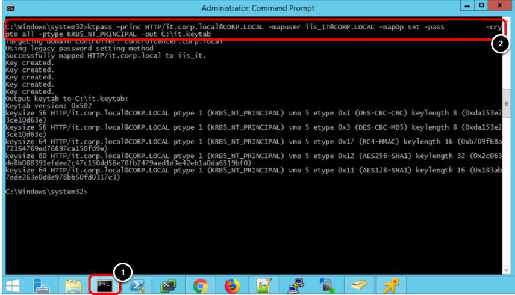
Task: Click the last C:\Windows\system32> prompt
Action: click(x=46, y=192)
